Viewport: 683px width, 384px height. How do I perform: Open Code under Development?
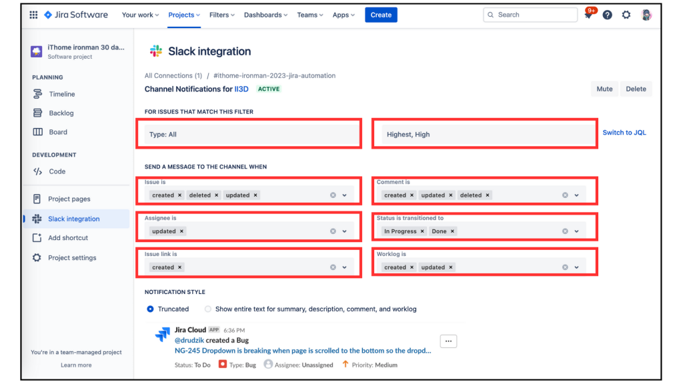pos(77,171)
